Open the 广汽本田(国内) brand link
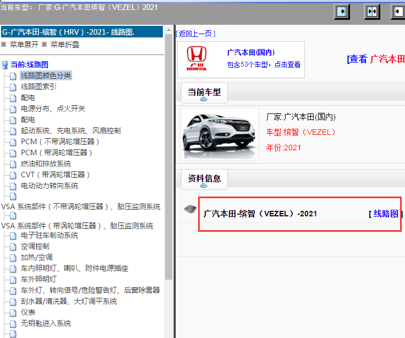This screenshot has height=338, width=405. point(251,52)
